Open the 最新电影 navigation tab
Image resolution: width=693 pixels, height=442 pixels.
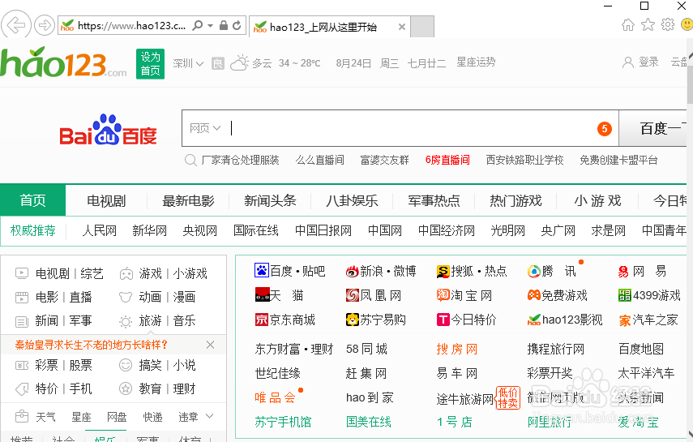pyautogui.click(x=188, y=201)
